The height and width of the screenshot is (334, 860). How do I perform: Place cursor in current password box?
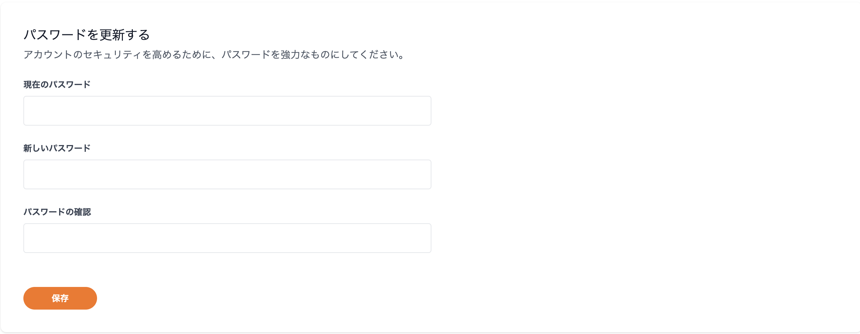coord(227,111)
